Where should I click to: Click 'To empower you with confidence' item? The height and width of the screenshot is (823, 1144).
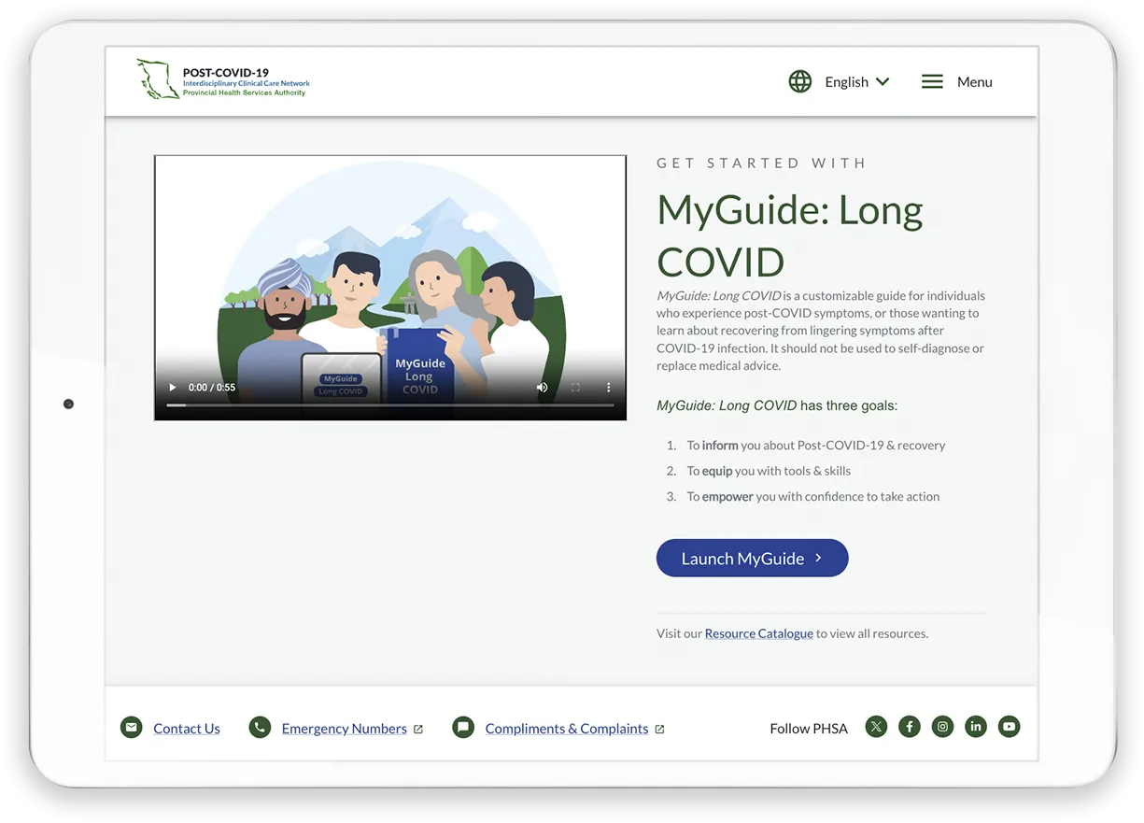813,496
